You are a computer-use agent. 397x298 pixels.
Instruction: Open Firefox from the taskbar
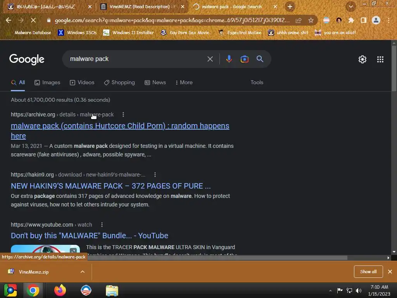(60, 290)
